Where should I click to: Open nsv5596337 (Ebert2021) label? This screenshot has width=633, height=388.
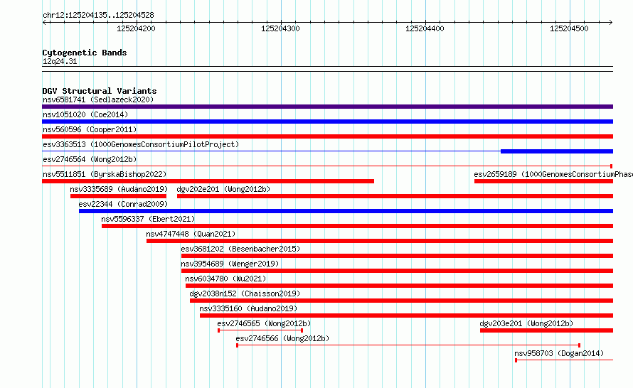click(x=148, y=219)
